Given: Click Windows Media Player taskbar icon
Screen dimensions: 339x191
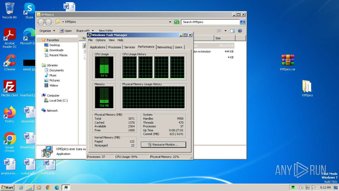Looking at the screenshot, I should click(39, 188).
